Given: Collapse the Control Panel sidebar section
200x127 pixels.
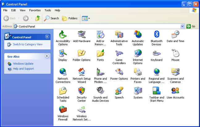Looking at the screenshot, I should point(47,37).
